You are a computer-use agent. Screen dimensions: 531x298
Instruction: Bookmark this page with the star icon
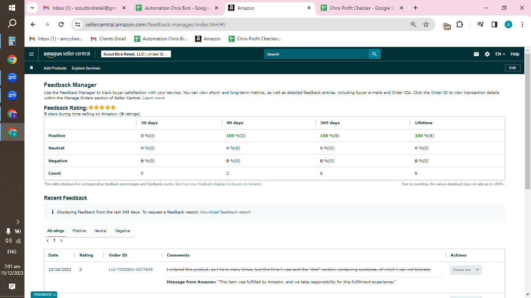tap(426, 24)
